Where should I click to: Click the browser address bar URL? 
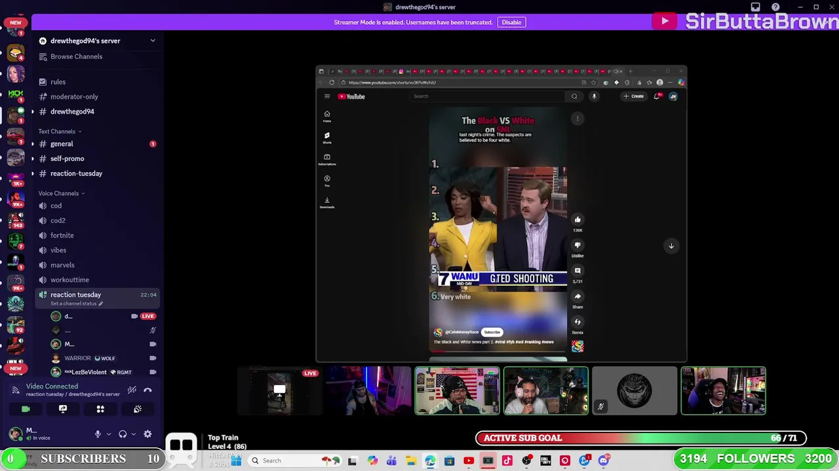392,82
